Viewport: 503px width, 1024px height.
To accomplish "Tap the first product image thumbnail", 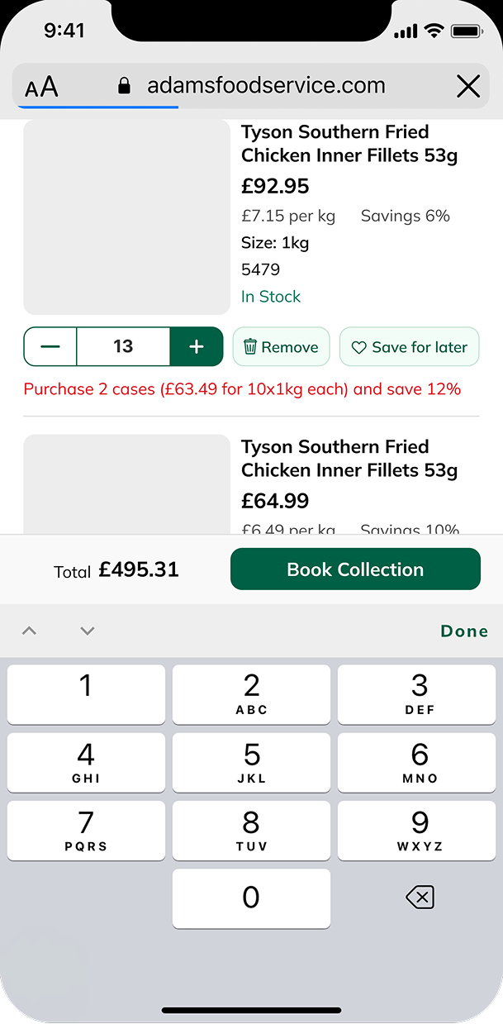I will coord(126,217).
